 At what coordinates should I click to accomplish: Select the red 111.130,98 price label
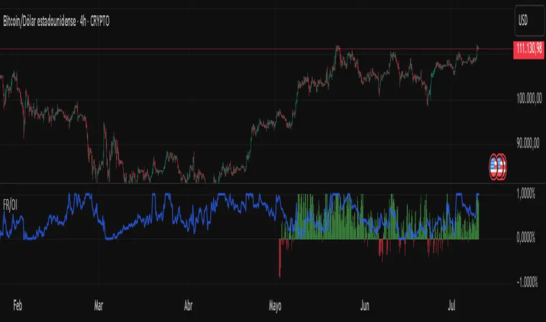pos(528,49)
